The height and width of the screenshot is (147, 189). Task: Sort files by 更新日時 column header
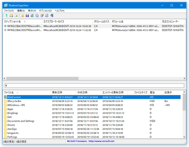pos(63,92)
